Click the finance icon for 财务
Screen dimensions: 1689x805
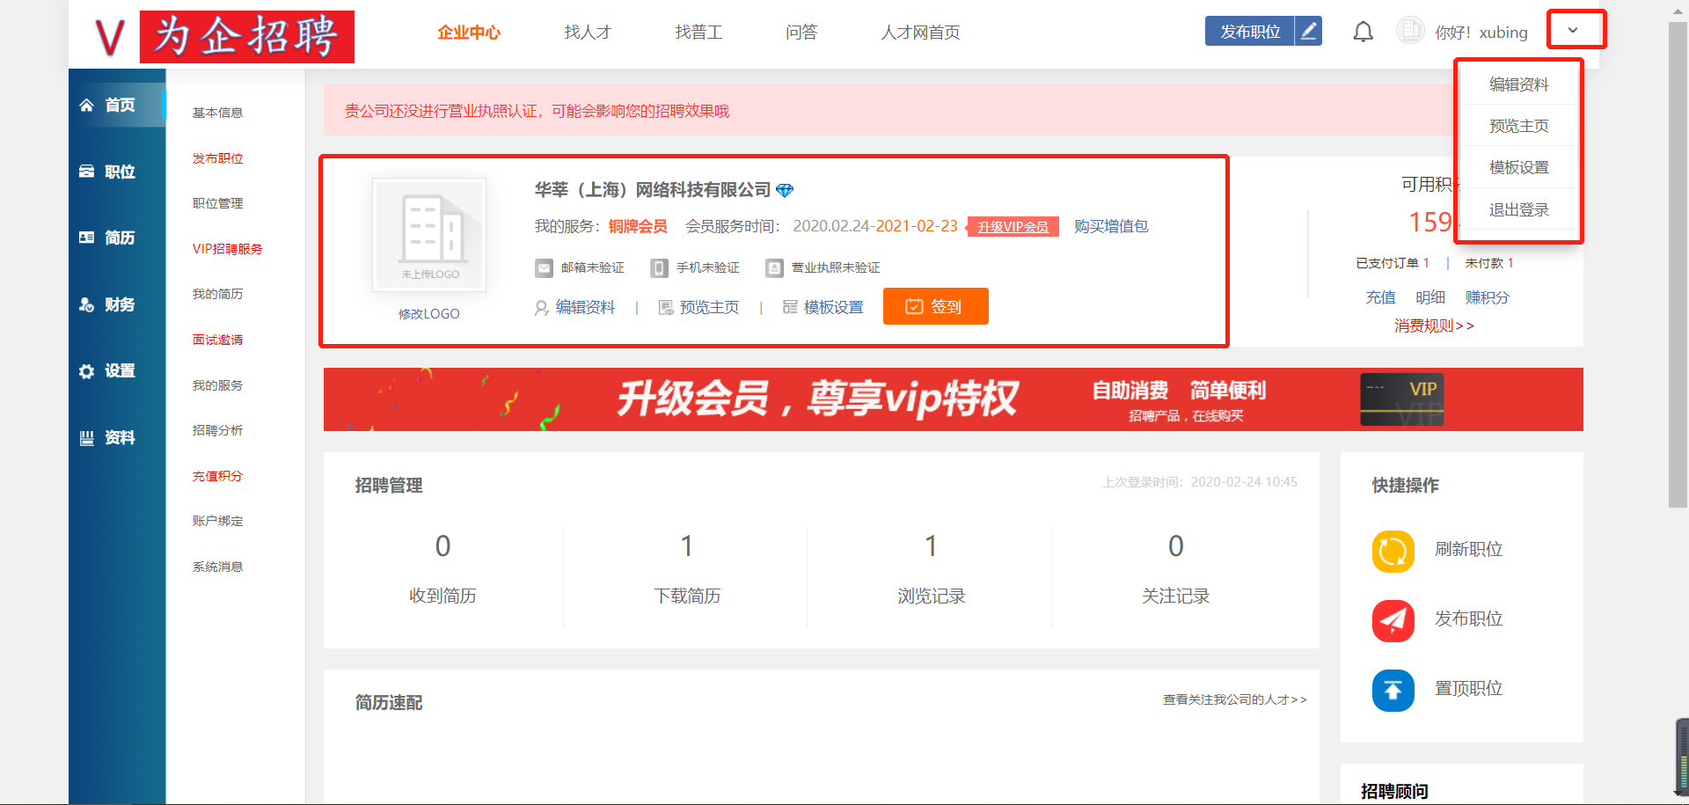pyautogui.click(x=86, y=304)
